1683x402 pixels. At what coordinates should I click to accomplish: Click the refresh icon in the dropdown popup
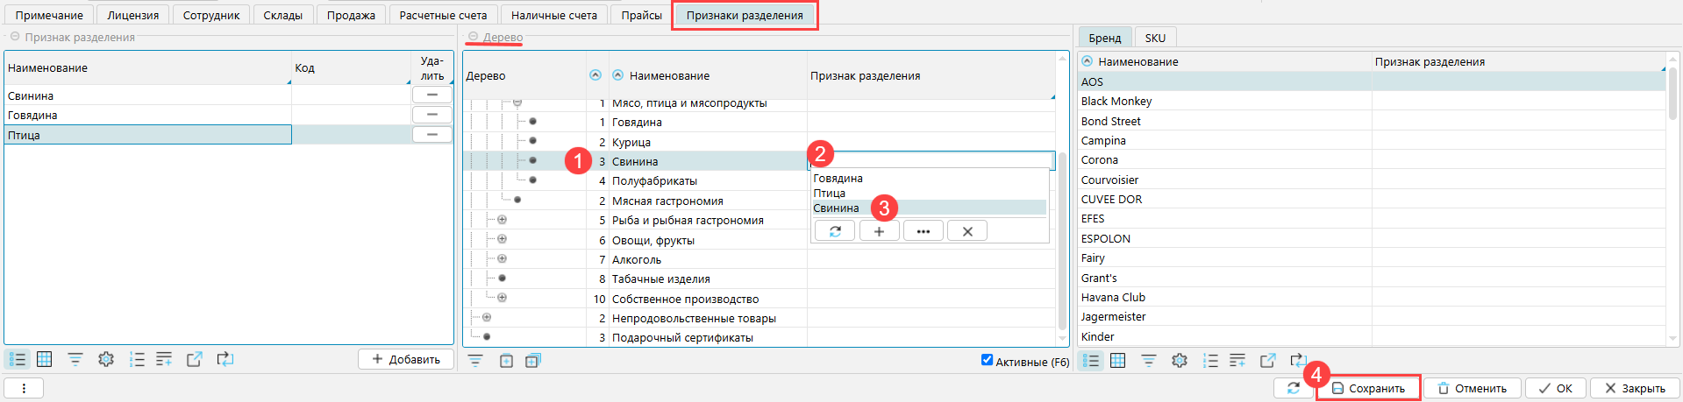(x=834, y=231)
